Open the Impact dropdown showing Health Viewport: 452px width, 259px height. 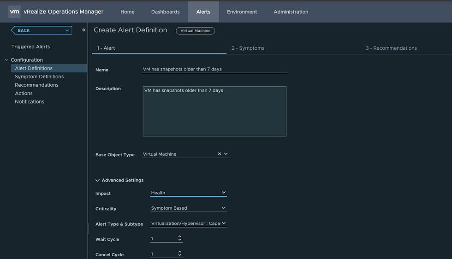coord(188,193)
